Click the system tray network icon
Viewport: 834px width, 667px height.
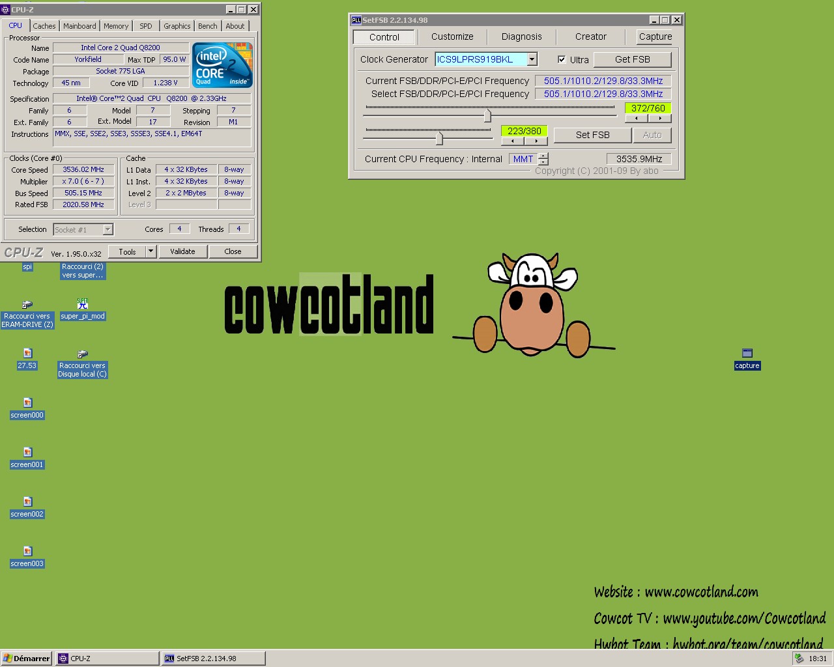(799, 659)
